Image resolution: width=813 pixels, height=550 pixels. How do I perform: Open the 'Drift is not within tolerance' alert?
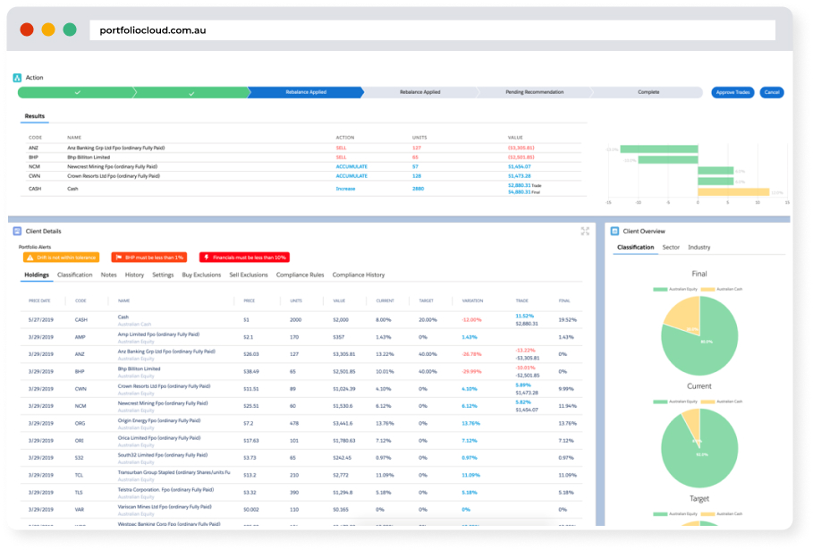coord(61,258)
